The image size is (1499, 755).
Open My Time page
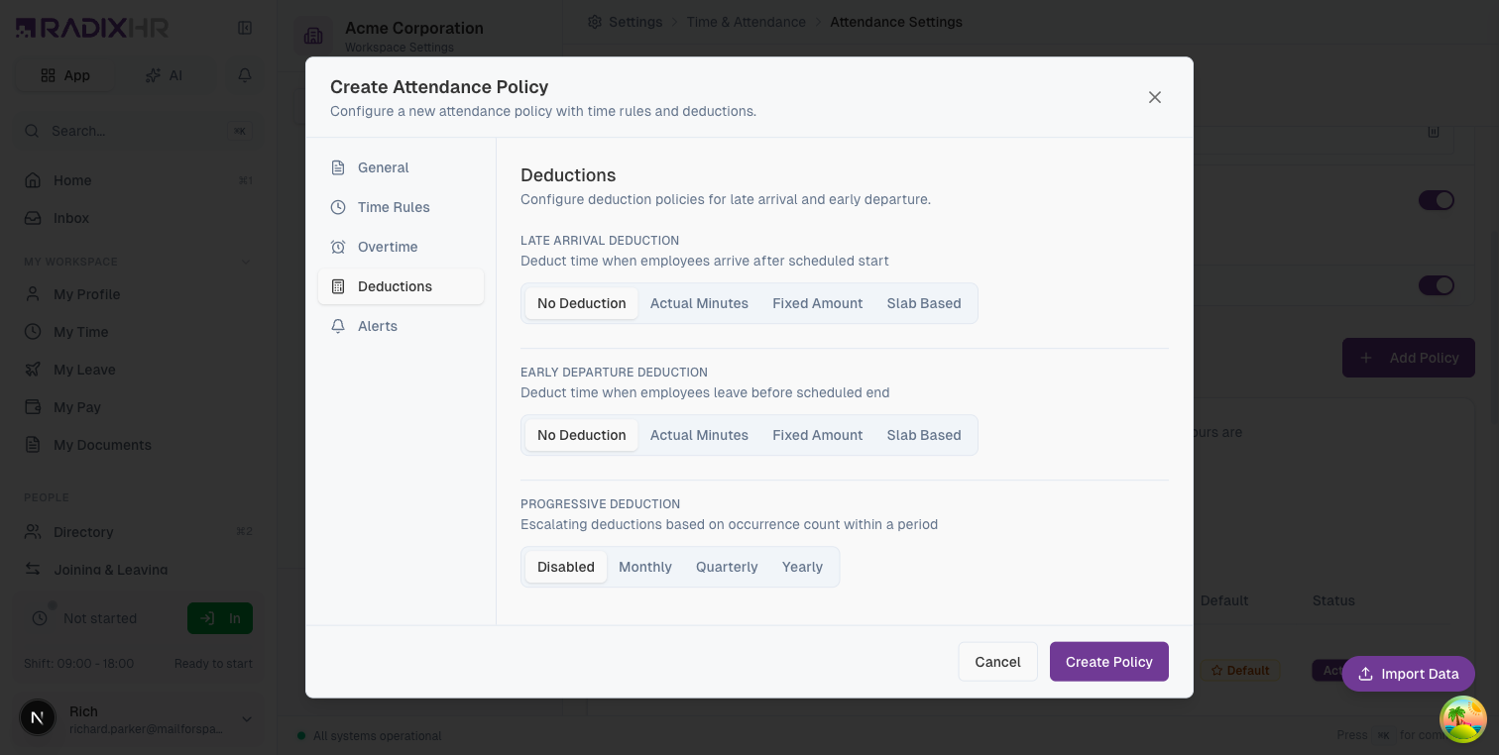click(138, 332)
